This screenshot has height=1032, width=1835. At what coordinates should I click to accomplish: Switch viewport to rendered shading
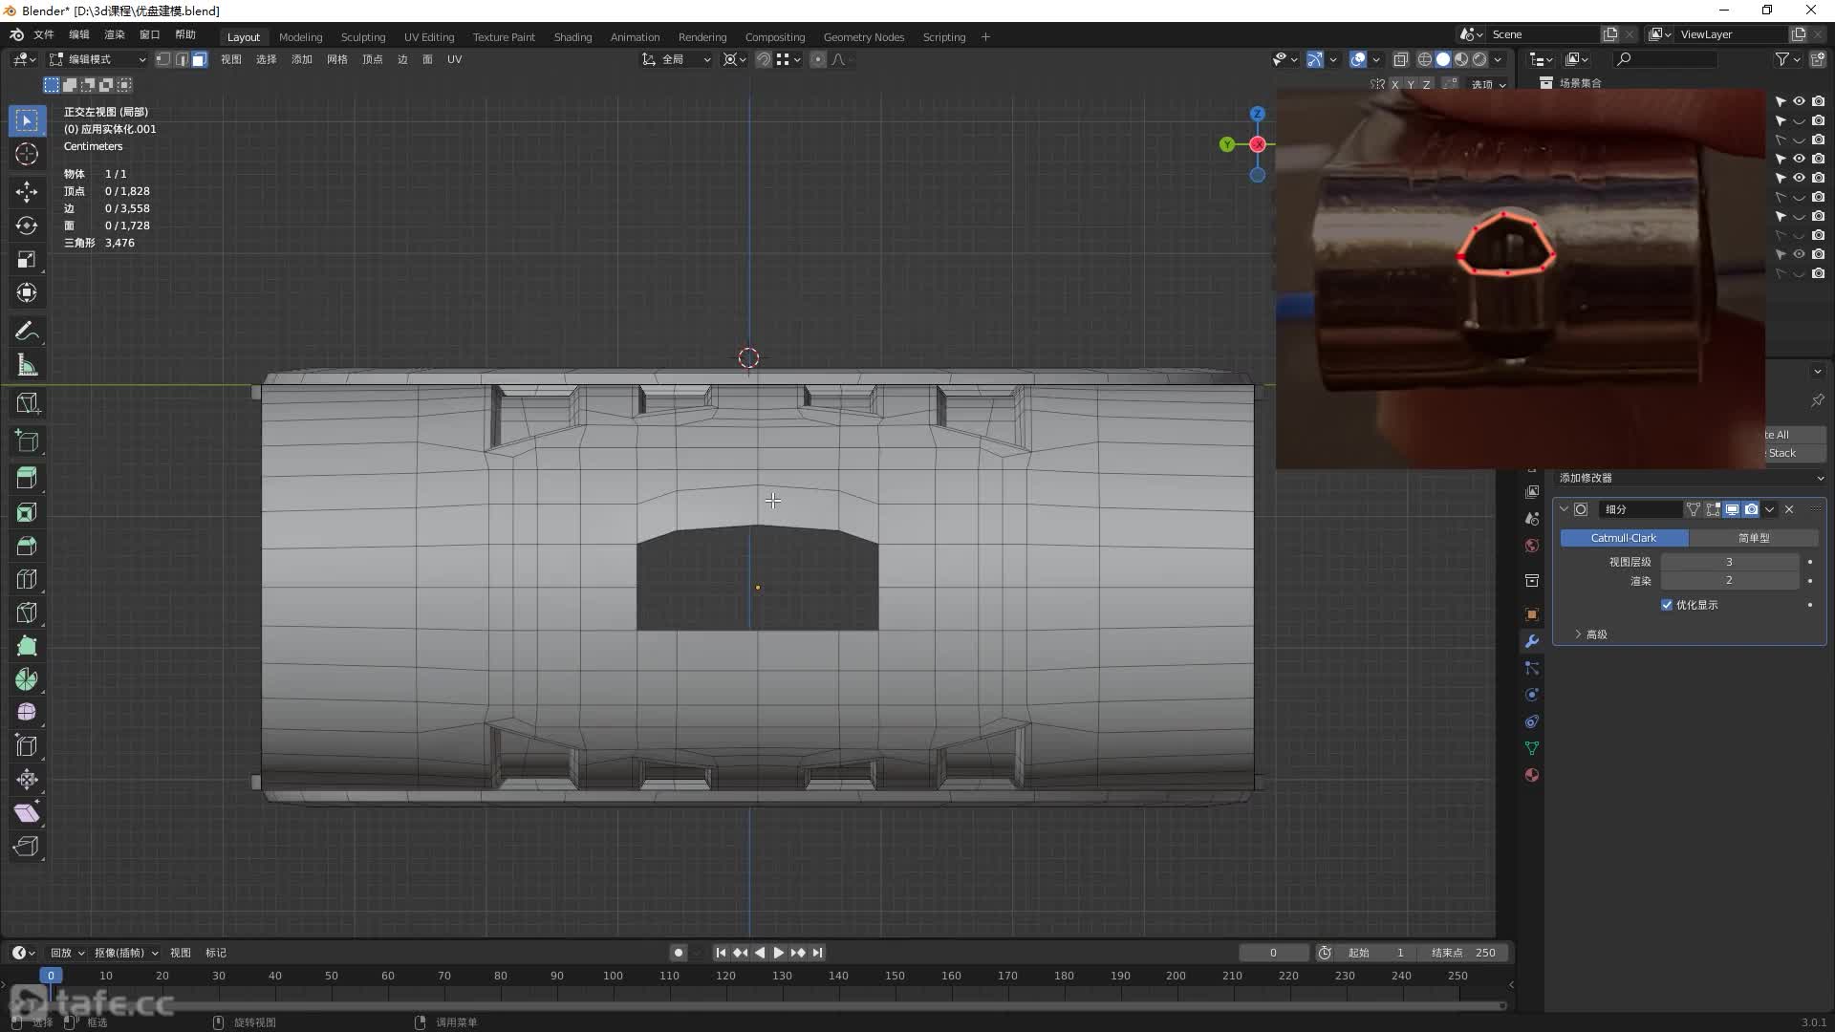click(x=1479, y=59)
